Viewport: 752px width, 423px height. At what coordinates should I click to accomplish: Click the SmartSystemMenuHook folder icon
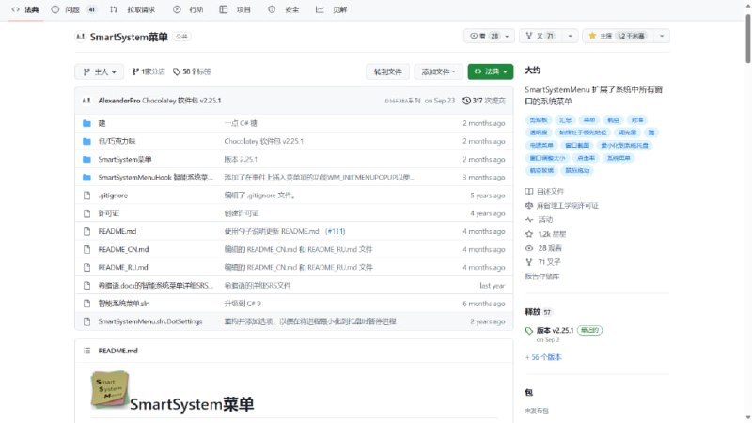click(x=86, y=177)
